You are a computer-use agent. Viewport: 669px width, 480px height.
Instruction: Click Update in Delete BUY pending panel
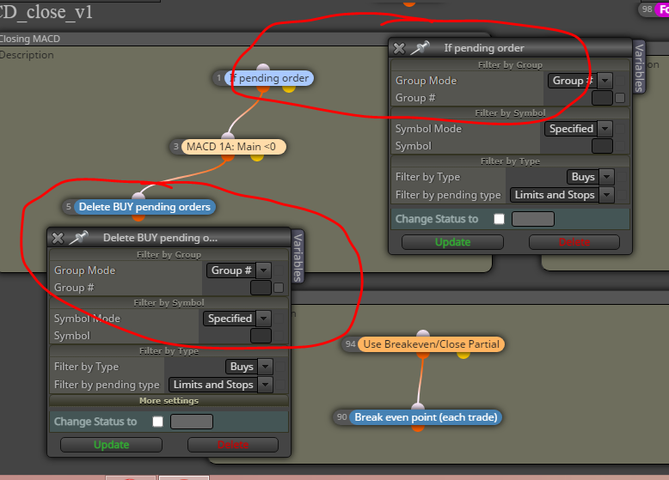coord(112,445)
